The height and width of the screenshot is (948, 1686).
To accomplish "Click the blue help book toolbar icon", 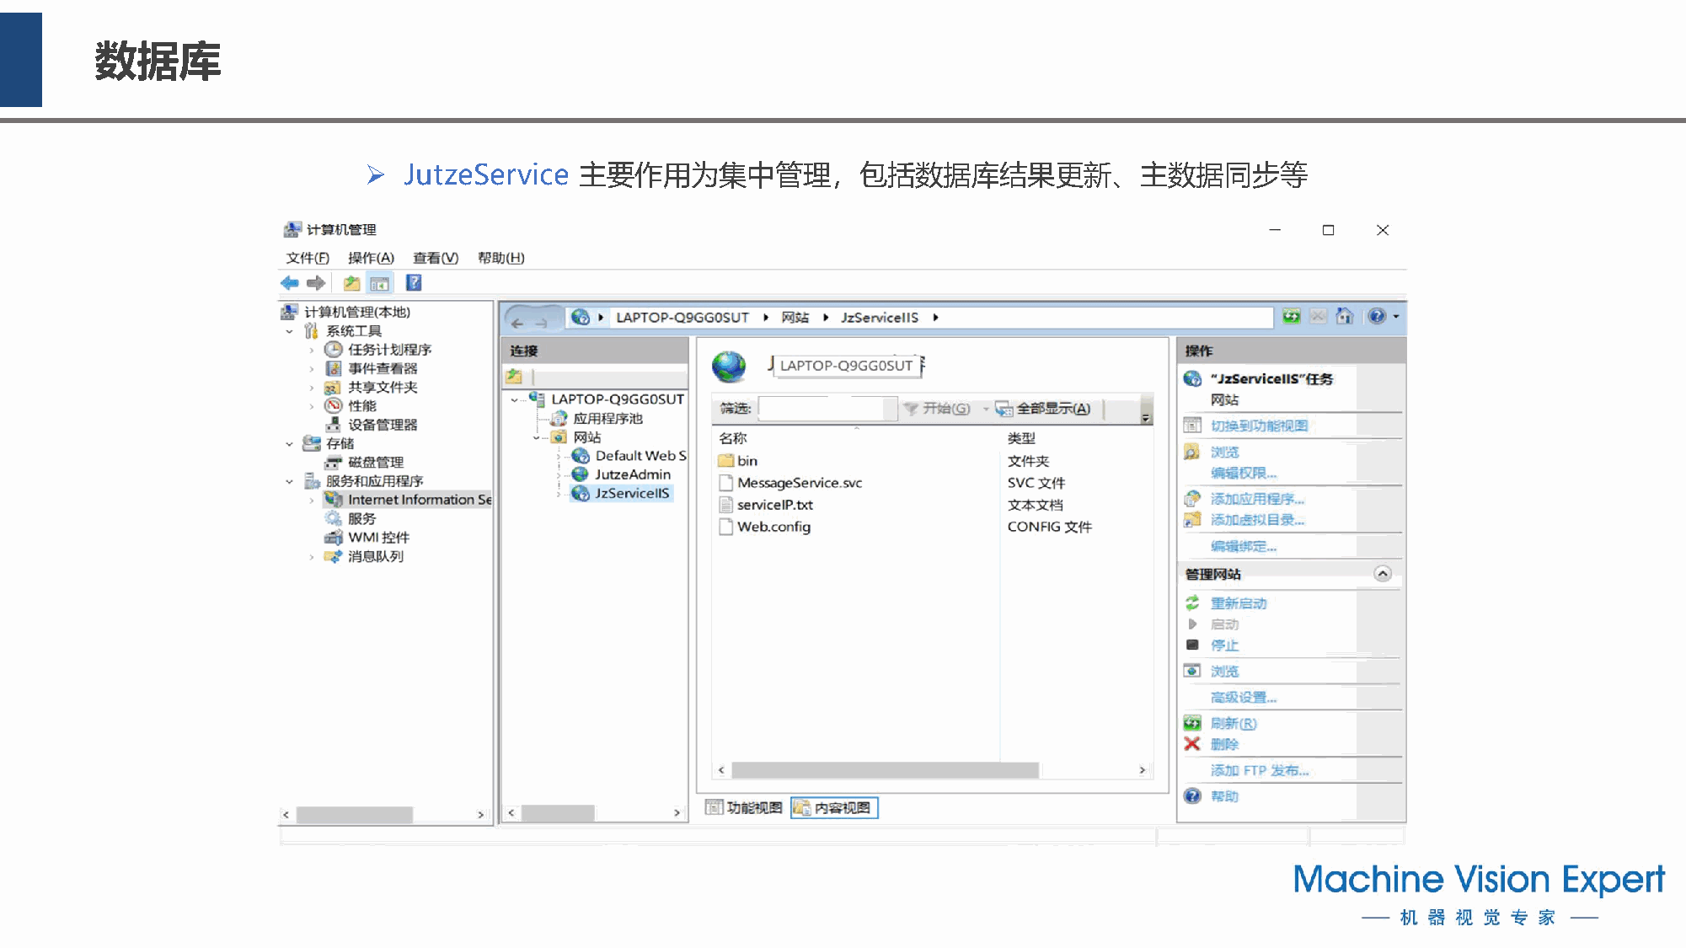I will [x=414, y=283].
